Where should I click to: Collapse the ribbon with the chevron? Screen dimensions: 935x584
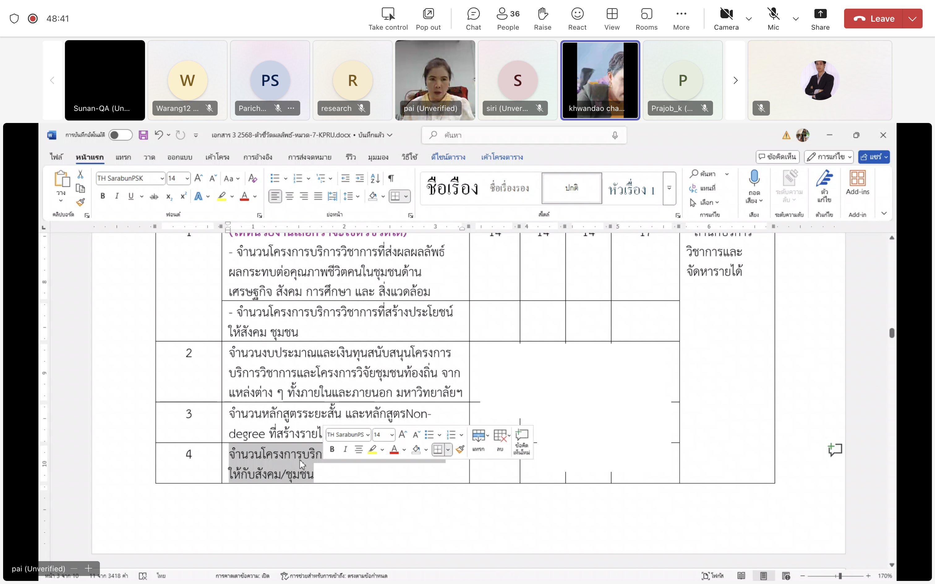coord(884,214)
